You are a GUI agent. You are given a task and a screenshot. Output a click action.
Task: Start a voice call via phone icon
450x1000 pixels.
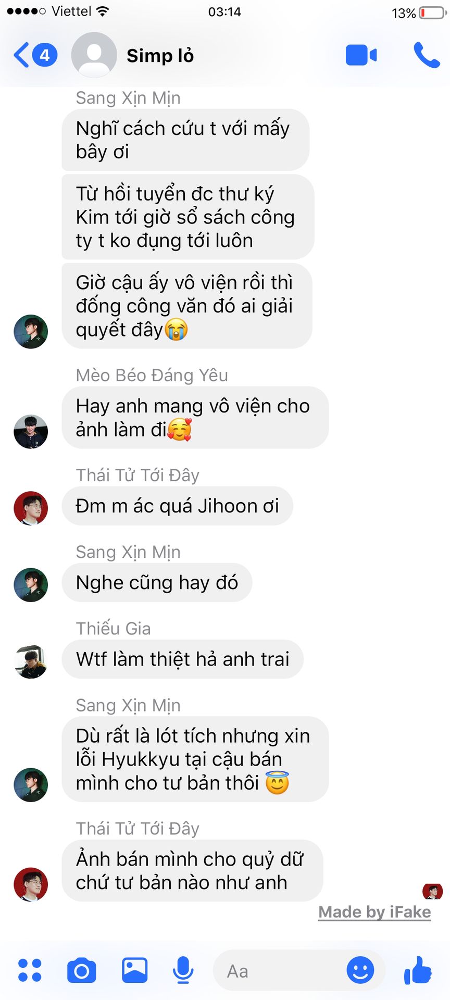pos(427,55)
